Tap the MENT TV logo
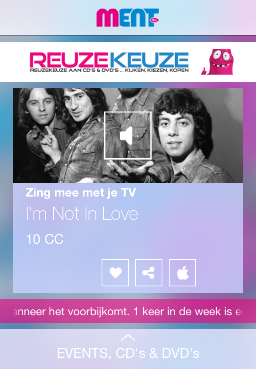The height and width of the screenshot is (369, 256). tap(128, 18)
